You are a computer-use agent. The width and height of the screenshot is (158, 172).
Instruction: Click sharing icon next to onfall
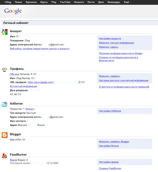pyautogui.click(x=23, y=139)
